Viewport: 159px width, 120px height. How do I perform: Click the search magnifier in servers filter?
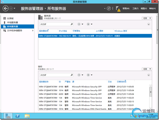point(72,24)
